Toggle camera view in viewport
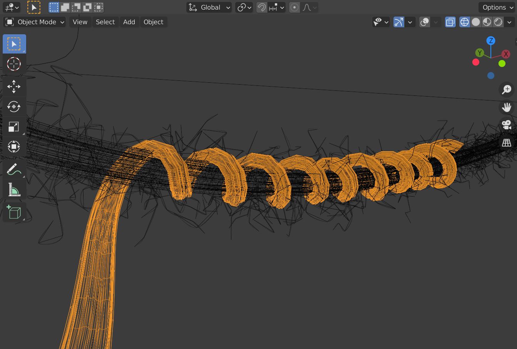Image resolution: width=517 pixels, height=349 pixels. [506, 125]
